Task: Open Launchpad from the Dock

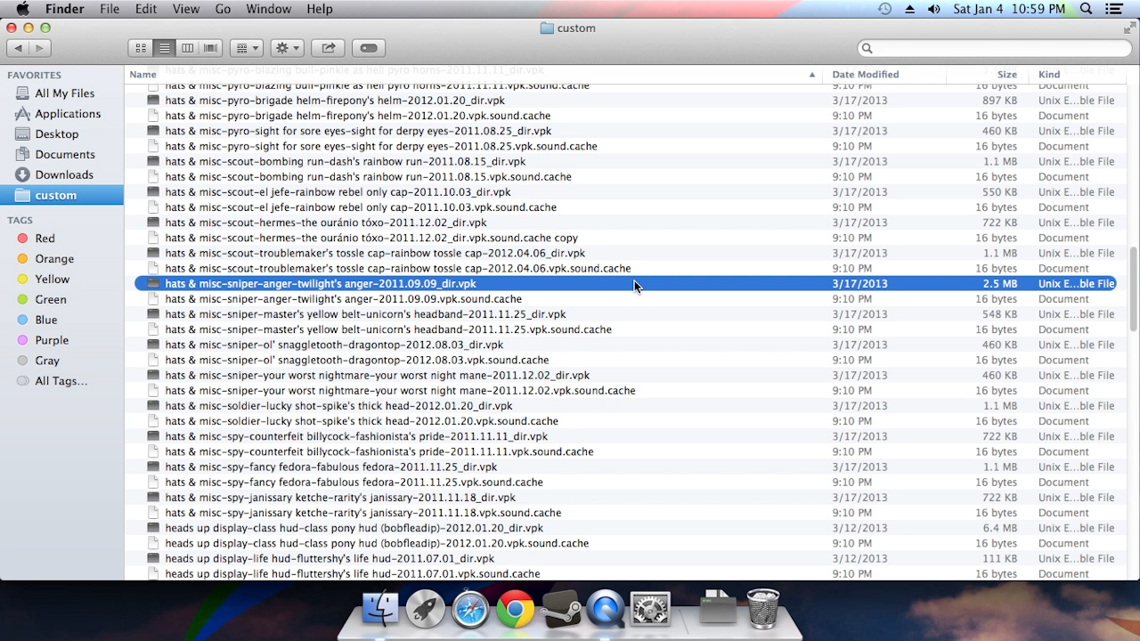Action: click(x=426, y=609)
